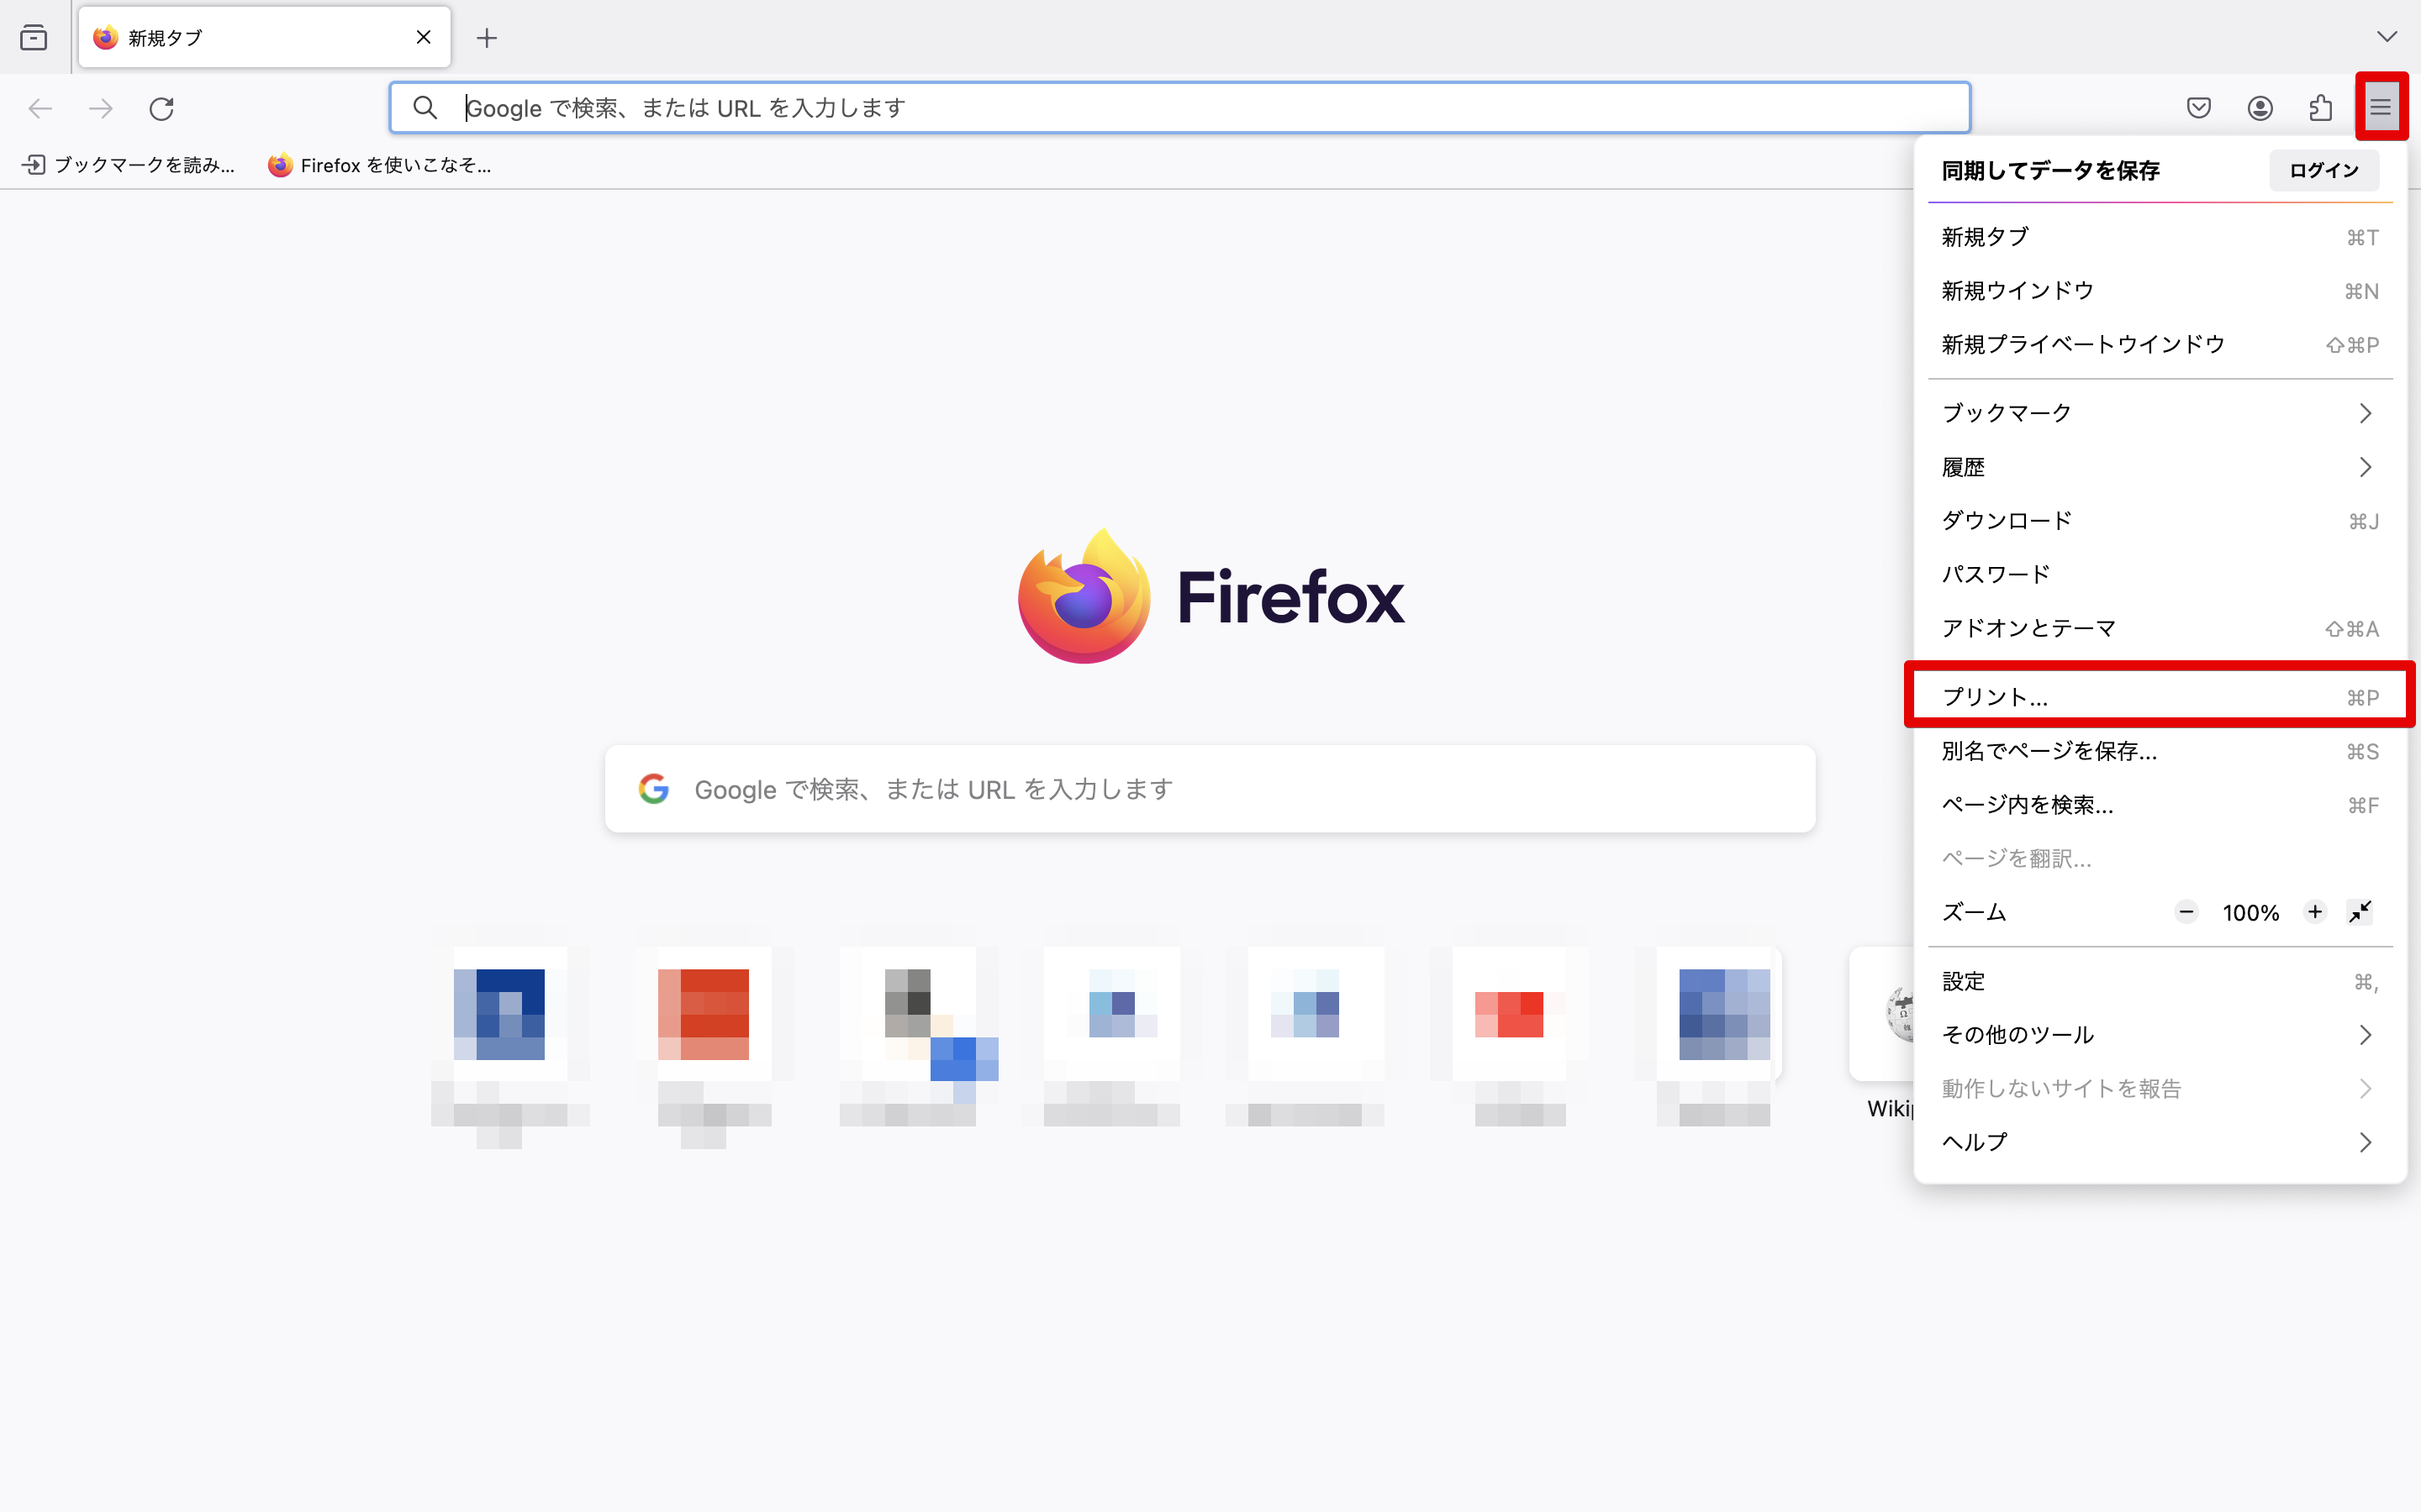Go forward with the forward arrow
This screenshot has width=2421, height=1512.
click(x=101, y=108)
